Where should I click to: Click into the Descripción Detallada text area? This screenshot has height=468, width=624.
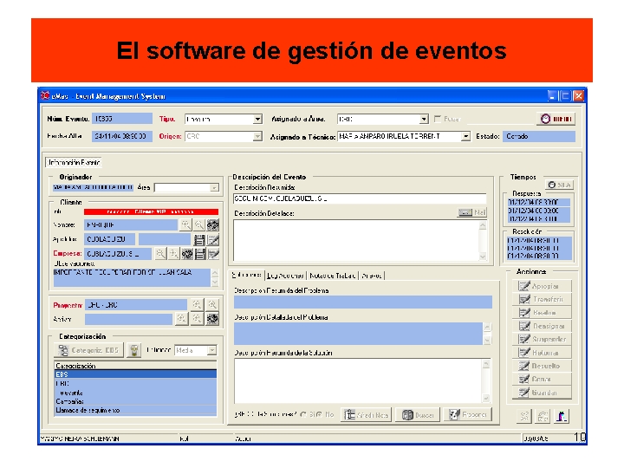coord(356,240)
